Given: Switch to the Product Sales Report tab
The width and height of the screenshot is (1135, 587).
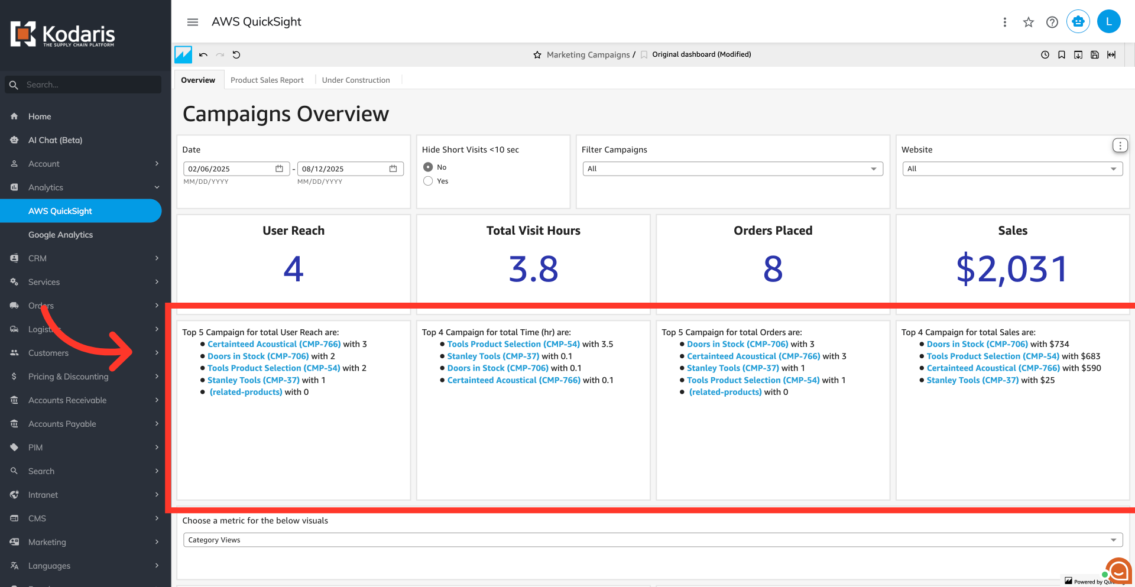Looking at the screenshot, I should tap(267, 80).
